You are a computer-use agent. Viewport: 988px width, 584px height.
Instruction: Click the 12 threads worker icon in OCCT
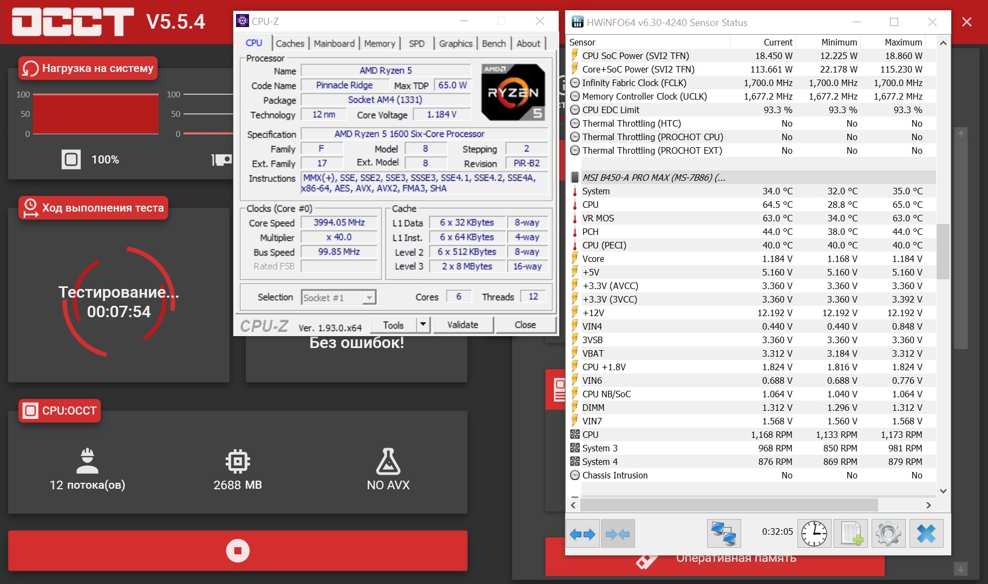[87, 461]
